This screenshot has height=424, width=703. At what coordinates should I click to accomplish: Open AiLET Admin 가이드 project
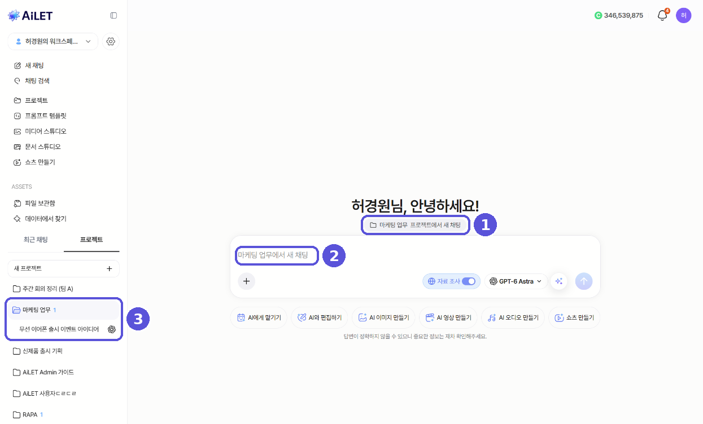point(63,372)
